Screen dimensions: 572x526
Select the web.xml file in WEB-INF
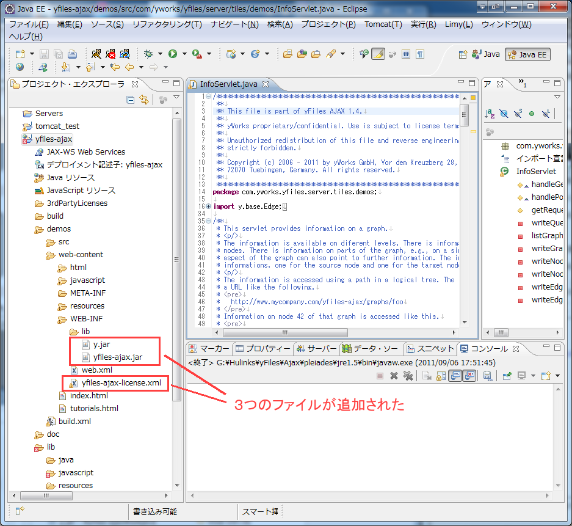coord(96,370)
